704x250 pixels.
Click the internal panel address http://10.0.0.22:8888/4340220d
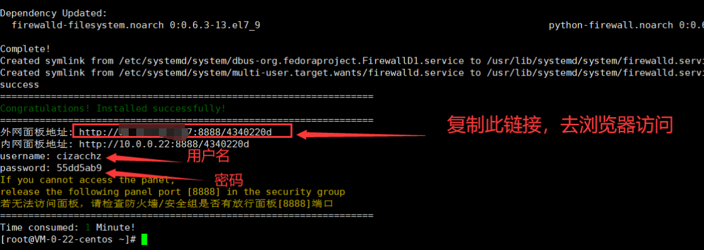(164, 144)
